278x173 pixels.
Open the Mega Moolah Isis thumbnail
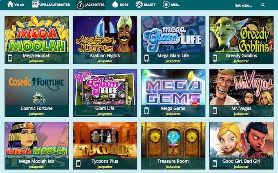click(37, 146)
